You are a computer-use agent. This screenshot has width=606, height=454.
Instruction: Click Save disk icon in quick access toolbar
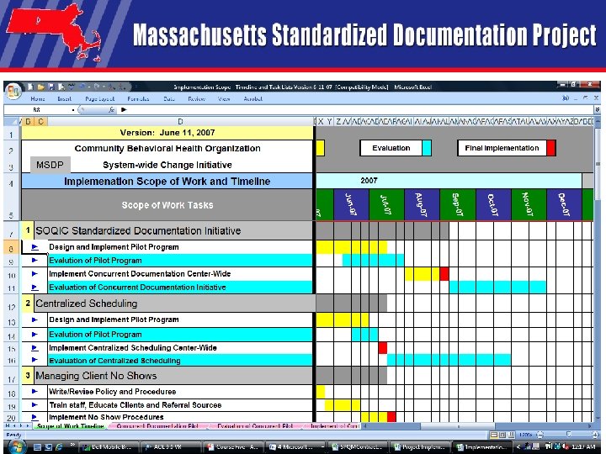pos(51,87)
